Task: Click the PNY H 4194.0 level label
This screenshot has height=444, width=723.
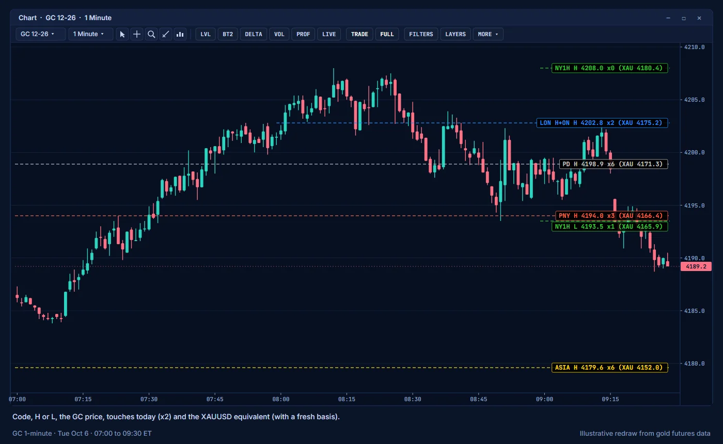Action: coord(612,215)
